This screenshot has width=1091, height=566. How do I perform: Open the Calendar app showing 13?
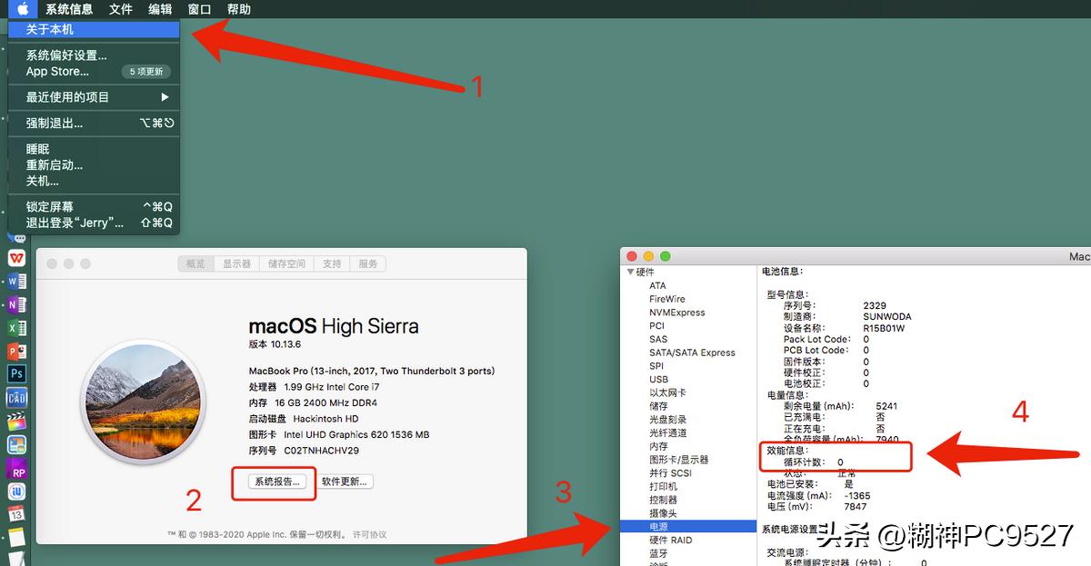coord(16,516)
